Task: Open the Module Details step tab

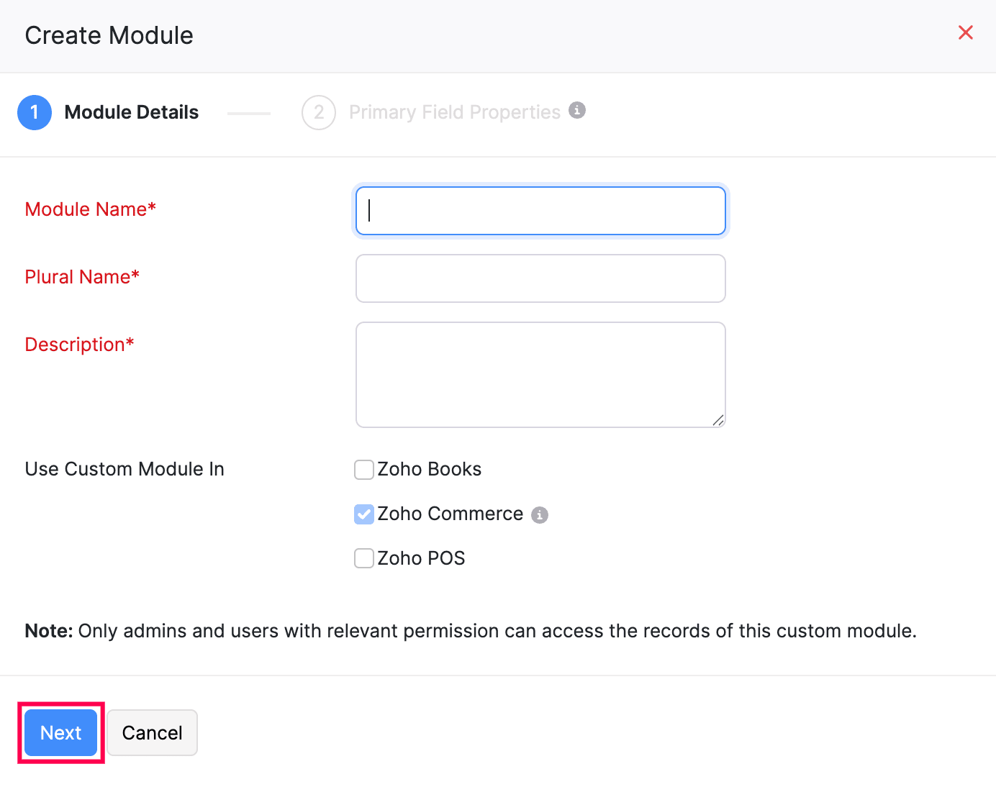Action: click(x=132, y=112)
